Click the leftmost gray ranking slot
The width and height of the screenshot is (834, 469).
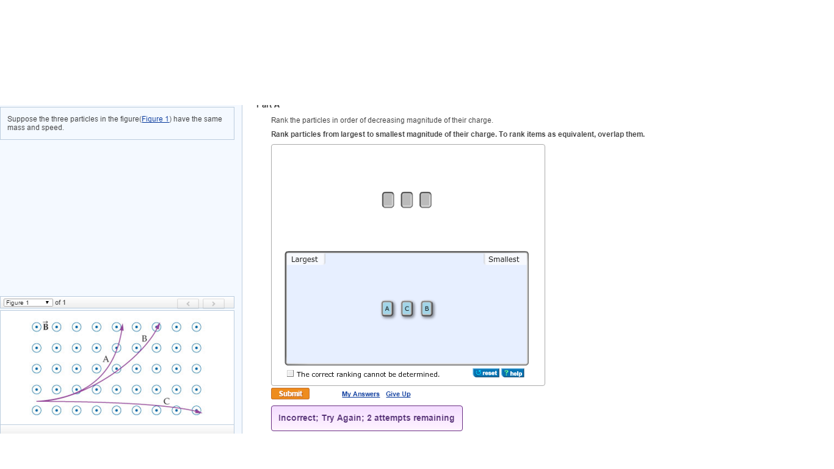click(x=388, y=200)
